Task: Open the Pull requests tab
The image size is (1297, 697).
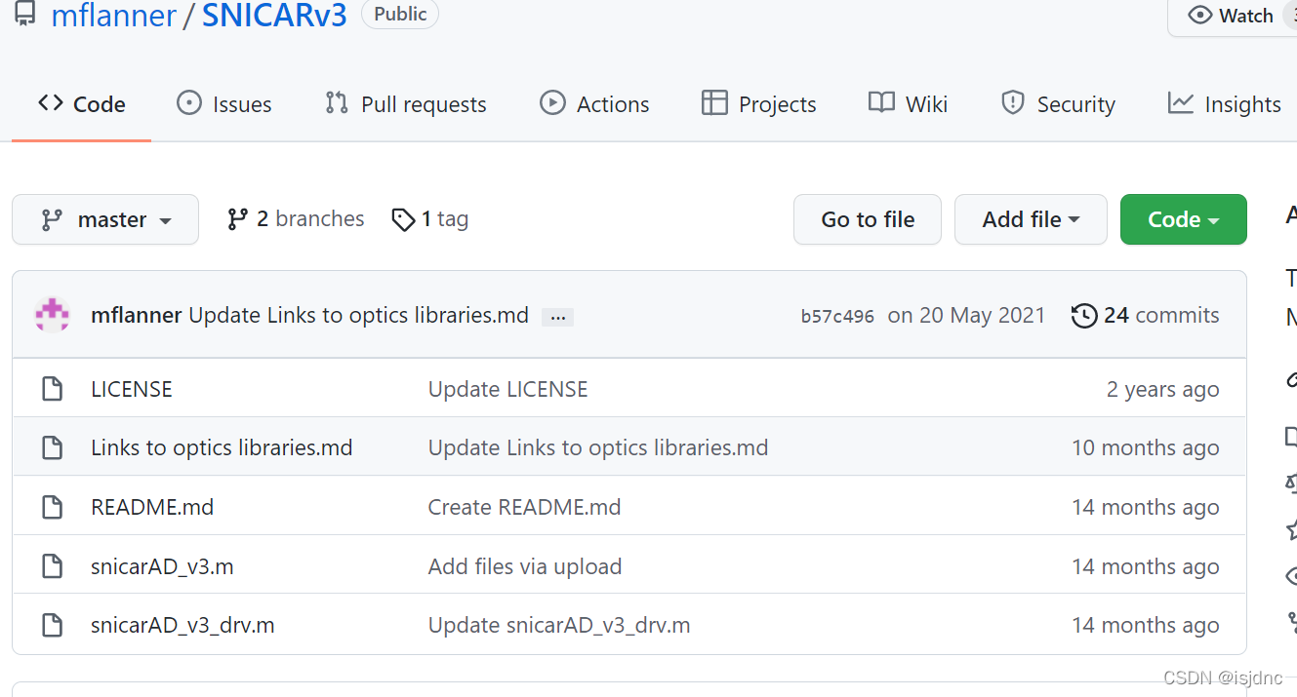Action: [405, 104]
